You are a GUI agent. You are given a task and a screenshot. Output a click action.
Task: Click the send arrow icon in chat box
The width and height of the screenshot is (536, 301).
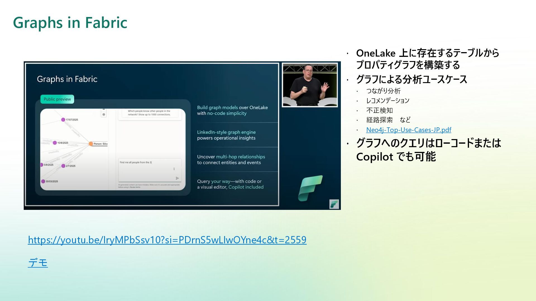(177, 178)
